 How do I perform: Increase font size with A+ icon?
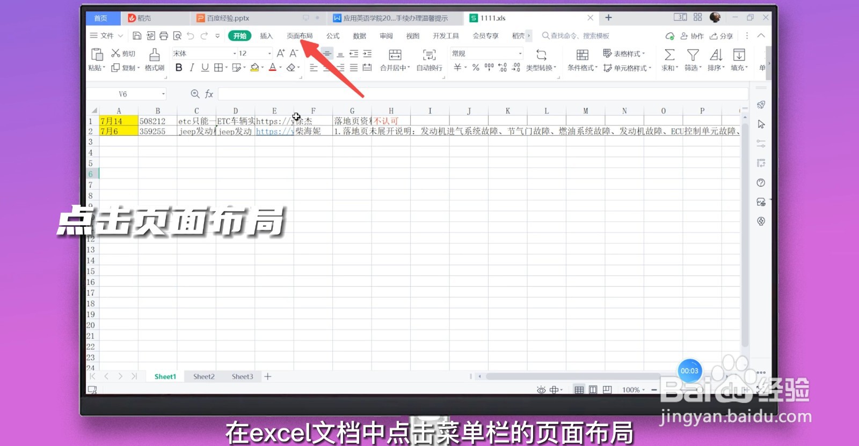(x=281, y=53)
